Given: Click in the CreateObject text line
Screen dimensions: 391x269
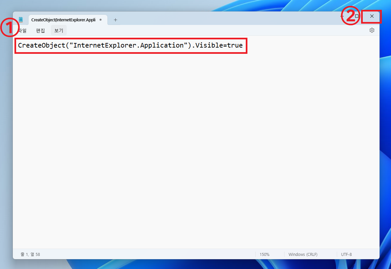Looking at the screenshot, I should point(130,45).
